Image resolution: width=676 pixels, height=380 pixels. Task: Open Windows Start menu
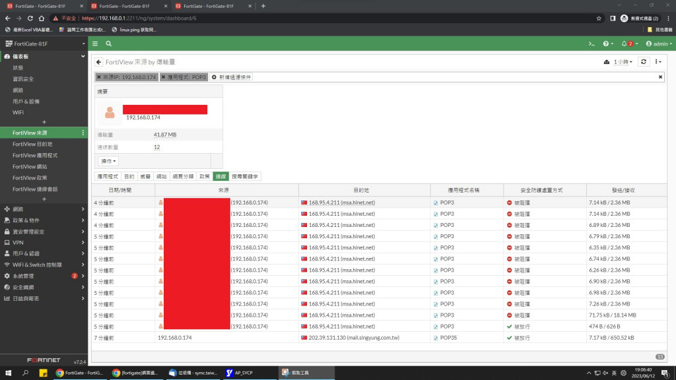coord(8,373)
